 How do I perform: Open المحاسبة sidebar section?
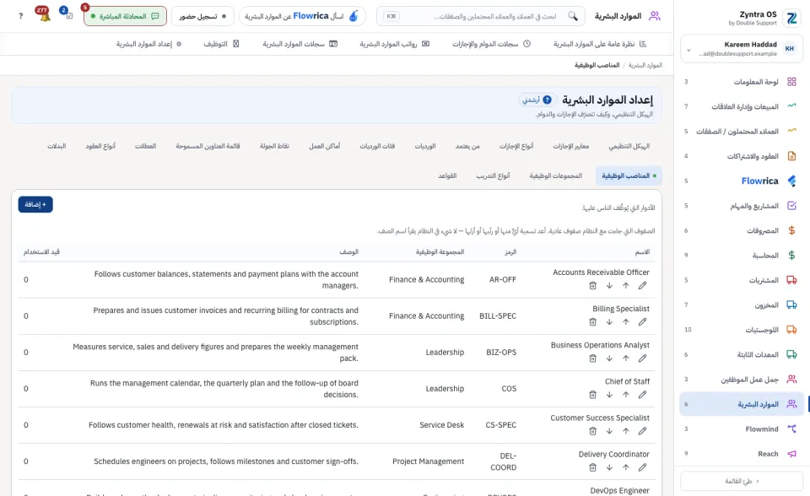click(742, 256)
